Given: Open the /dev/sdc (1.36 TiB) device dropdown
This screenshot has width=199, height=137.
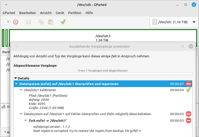Looking at the screenshot, I should pos(174,22).
